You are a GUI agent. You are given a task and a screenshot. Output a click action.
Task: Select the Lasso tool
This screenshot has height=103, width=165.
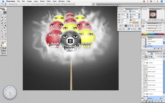(2, 15)
